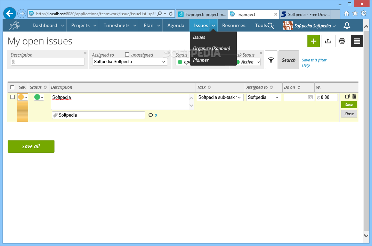Select Issues in the open dropdown menu

199,37
